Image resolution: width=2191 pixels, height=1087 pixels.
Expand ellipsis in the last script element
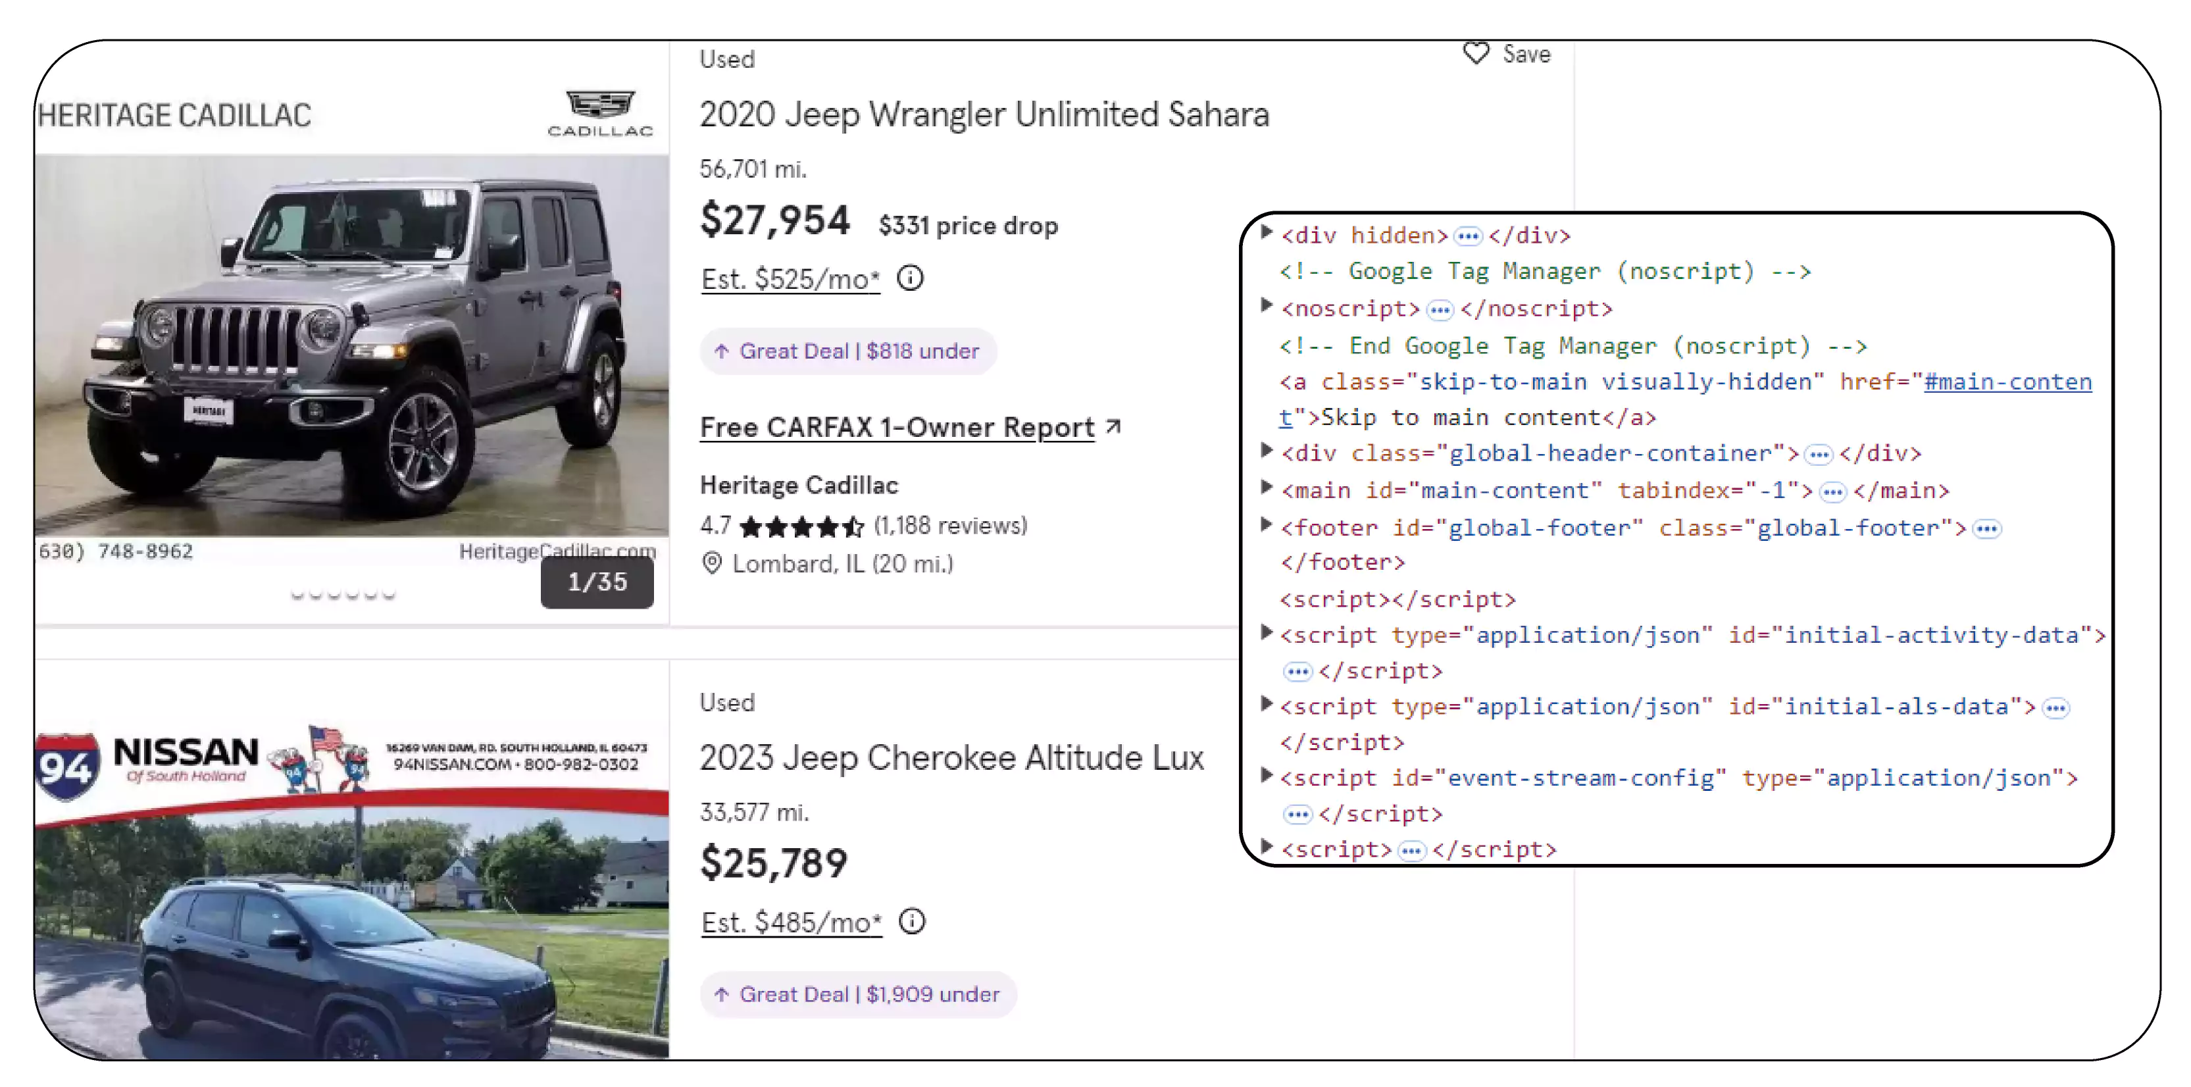click(1412, 851)
